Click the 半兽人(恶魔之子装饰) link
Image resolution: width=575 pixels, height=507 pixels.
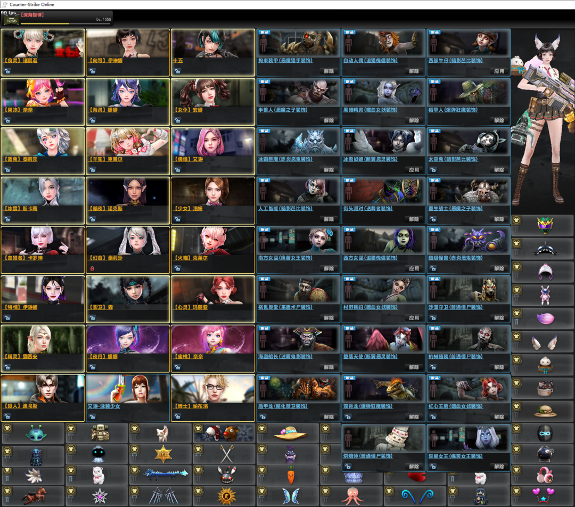pyautogui.click(x=283, y=110)
